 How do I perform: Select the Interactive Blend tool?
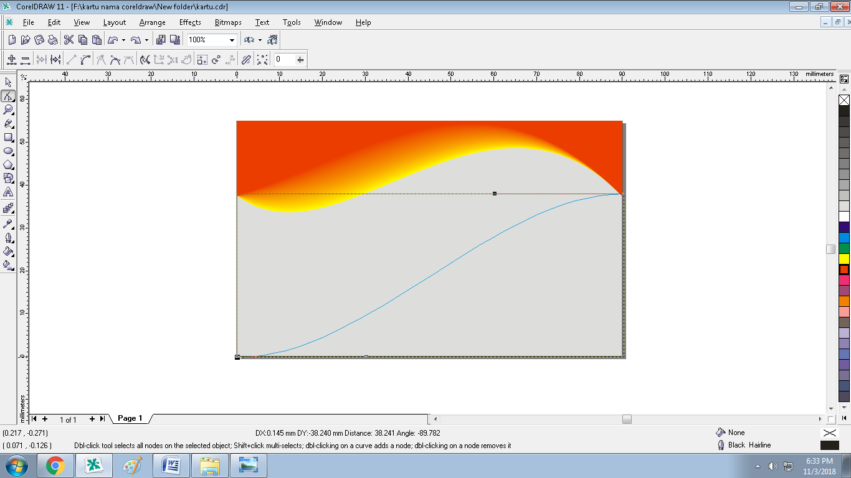pyautogui.click(x=9, y=208)
